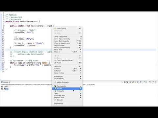Screen dimensions: 158x118
Task: Choose Copy Qualified Name menu entry
Action: tap(67, 60)
